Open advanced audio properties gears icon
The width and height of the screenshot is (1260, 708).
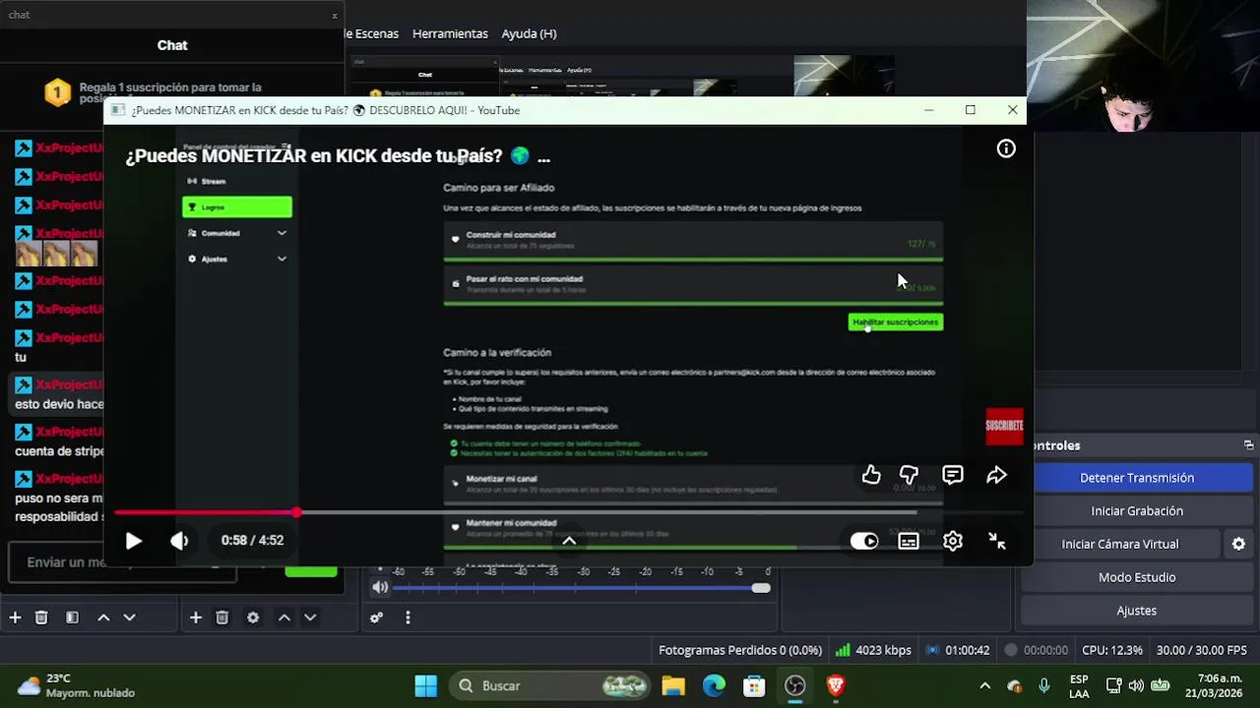(376, 618)
